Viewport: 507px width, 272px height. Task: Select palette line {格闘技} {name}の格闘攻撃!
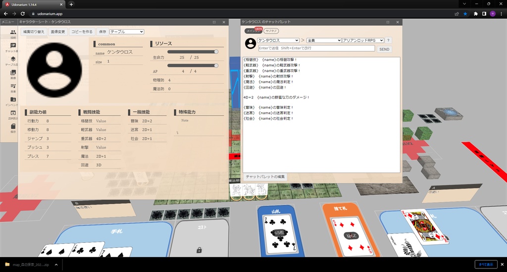(x=270, y=60)
